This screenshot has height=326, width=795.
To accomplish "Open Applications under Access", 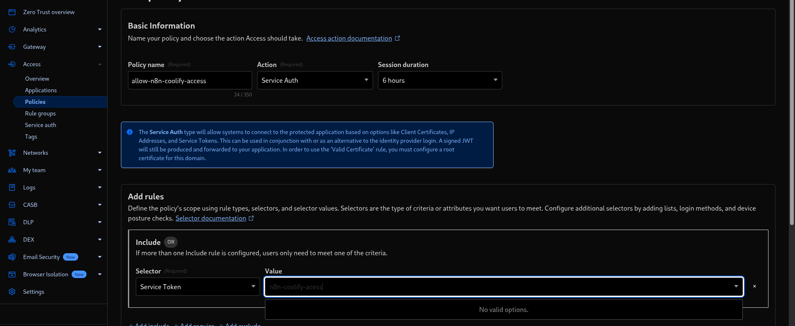I will tap(41, 90).
